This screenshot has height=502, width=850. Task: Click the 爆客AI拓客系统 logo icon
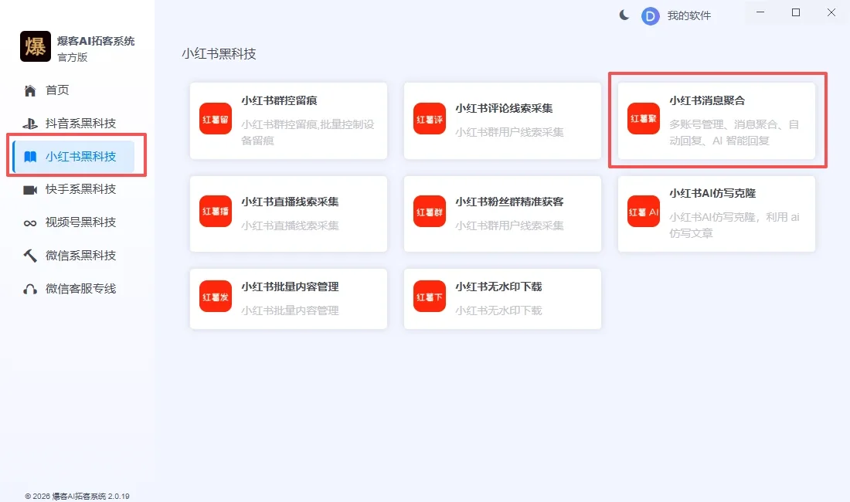pos(36,46)
